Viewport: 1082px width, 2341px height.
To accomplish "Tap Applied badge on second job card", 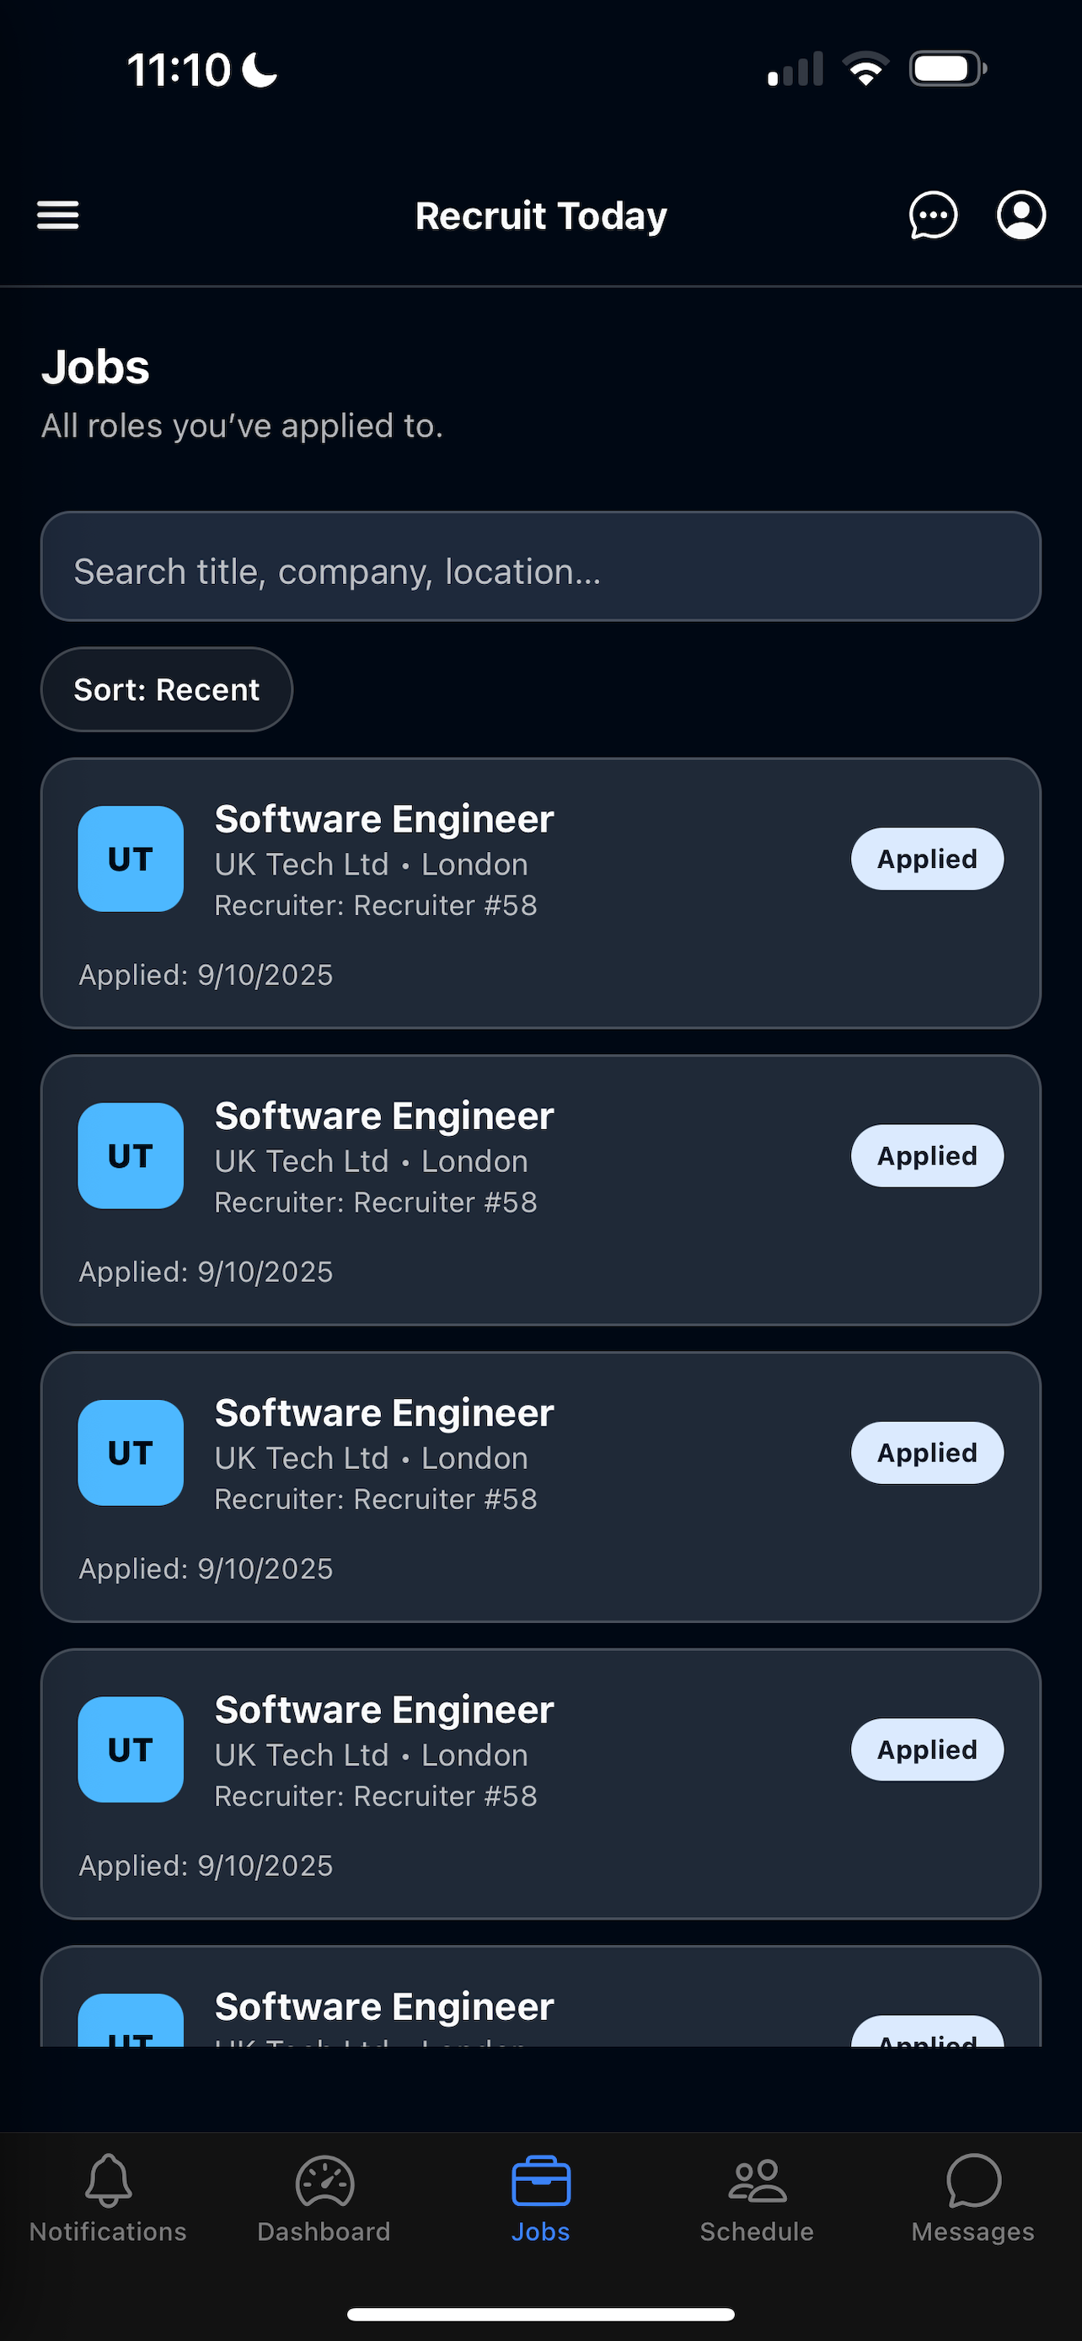I will (928, 1156).
